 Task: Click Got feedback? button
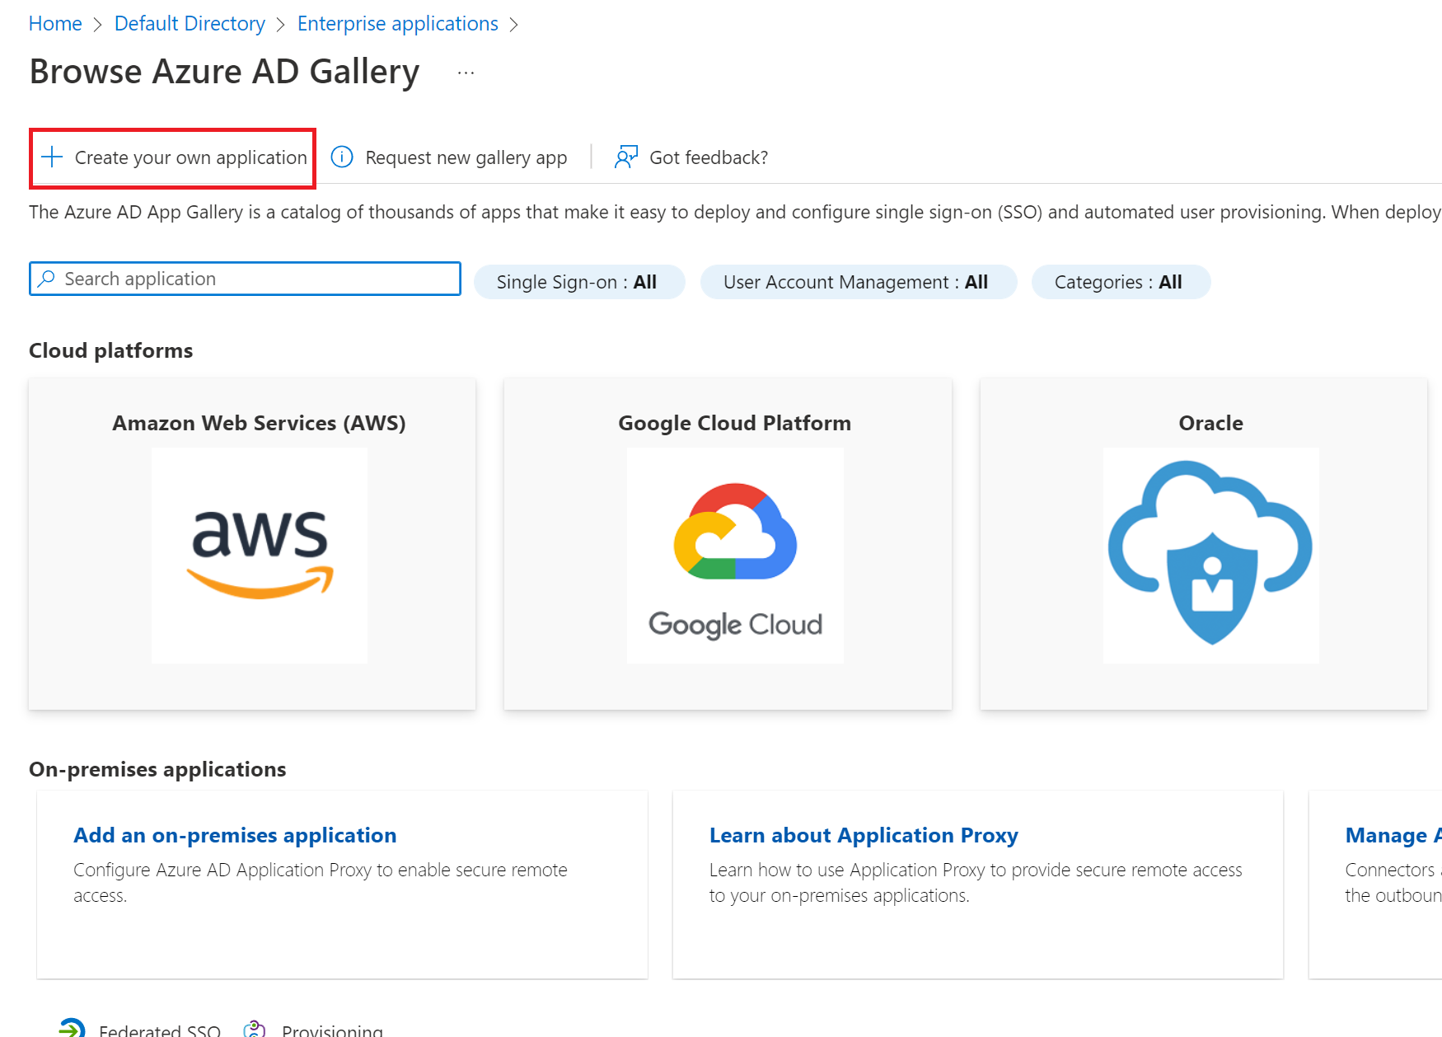pyautogui.click(x=691, y=157)
